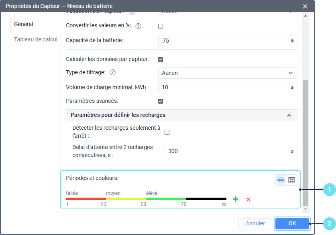Check Détecter les recharges seulement à l'arrêt
This screenshot has width=336, height=235.
click(x=167, y=132)
